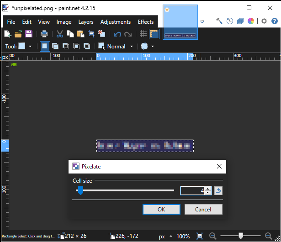Increase cell size with the up arrow
Viewport: 281px width, 242px height.
point(208,189)
